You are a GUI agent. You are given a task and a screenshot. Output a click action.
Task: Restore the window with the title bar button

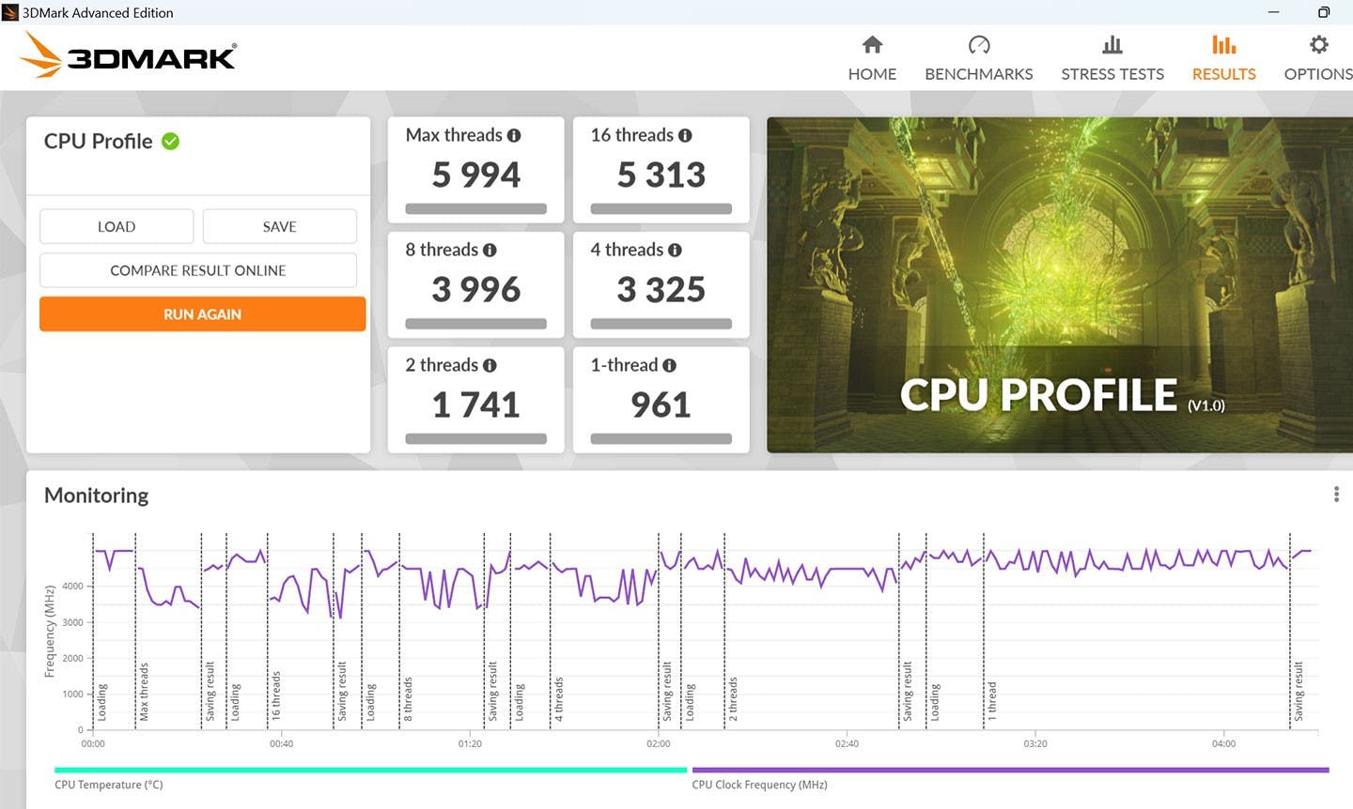point(1323,12)
